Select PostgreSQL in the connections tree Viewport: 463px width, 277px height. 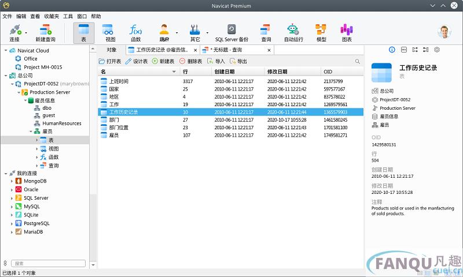(36, 223)
